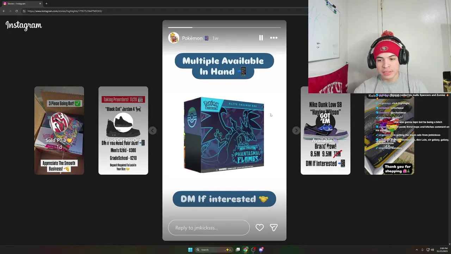
Task: Open Google Chrome from the taskbar
Action: coord(246,250)
